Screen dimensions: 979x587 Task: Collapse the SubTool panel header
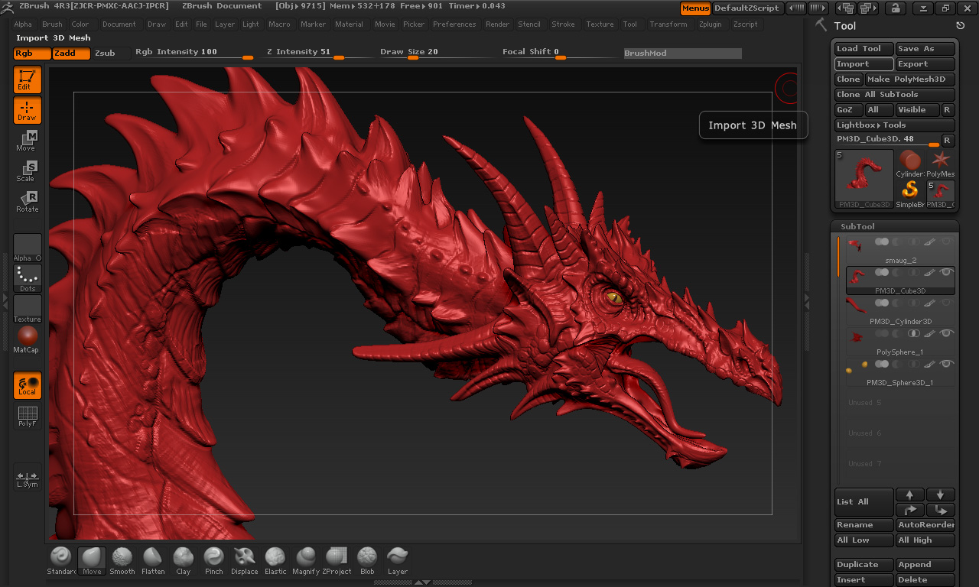pos(857,226)
